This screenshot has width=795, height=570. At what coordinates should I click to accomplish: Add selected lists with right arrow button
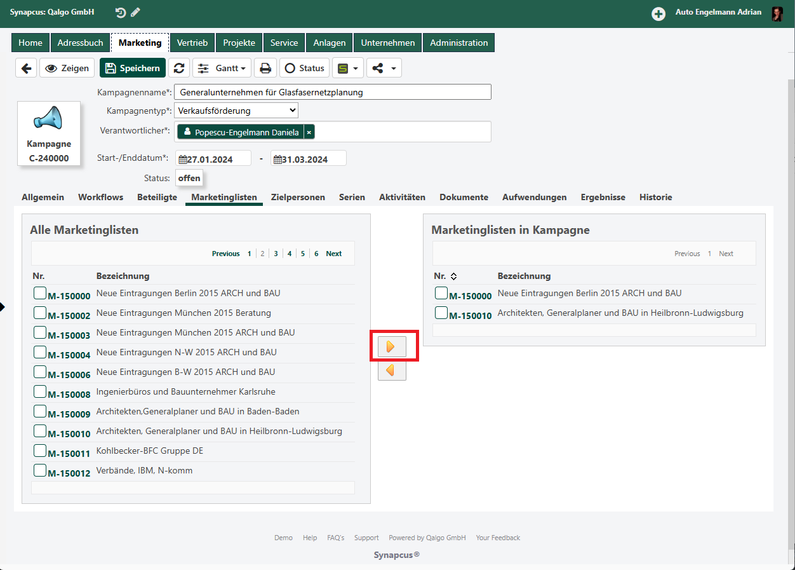point(392,347)
